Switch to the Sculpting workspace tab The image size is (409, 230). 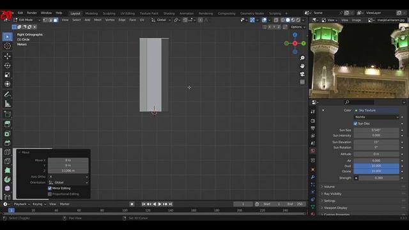[x=109, y=13]
